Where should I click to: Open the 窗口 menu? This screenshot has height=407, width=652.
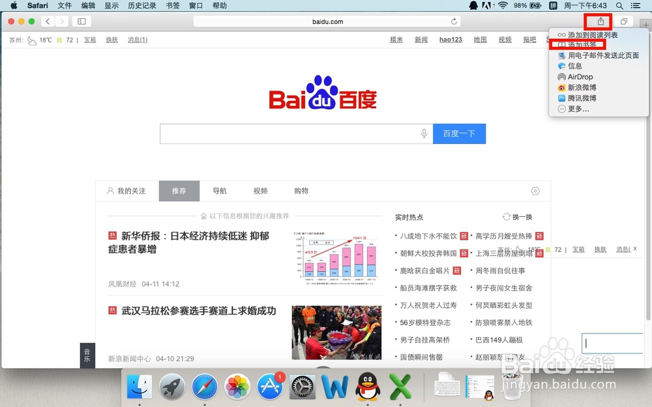click(x=196, y=5)
